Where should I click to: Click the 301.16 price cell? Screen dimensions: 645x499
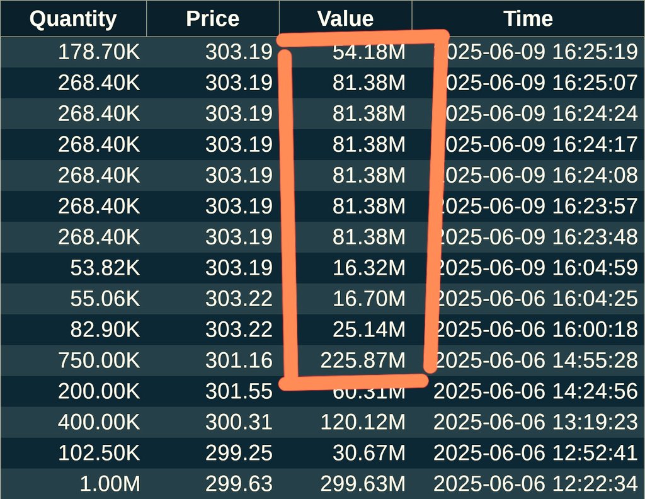pyautogui.click(x=239, y=360)
